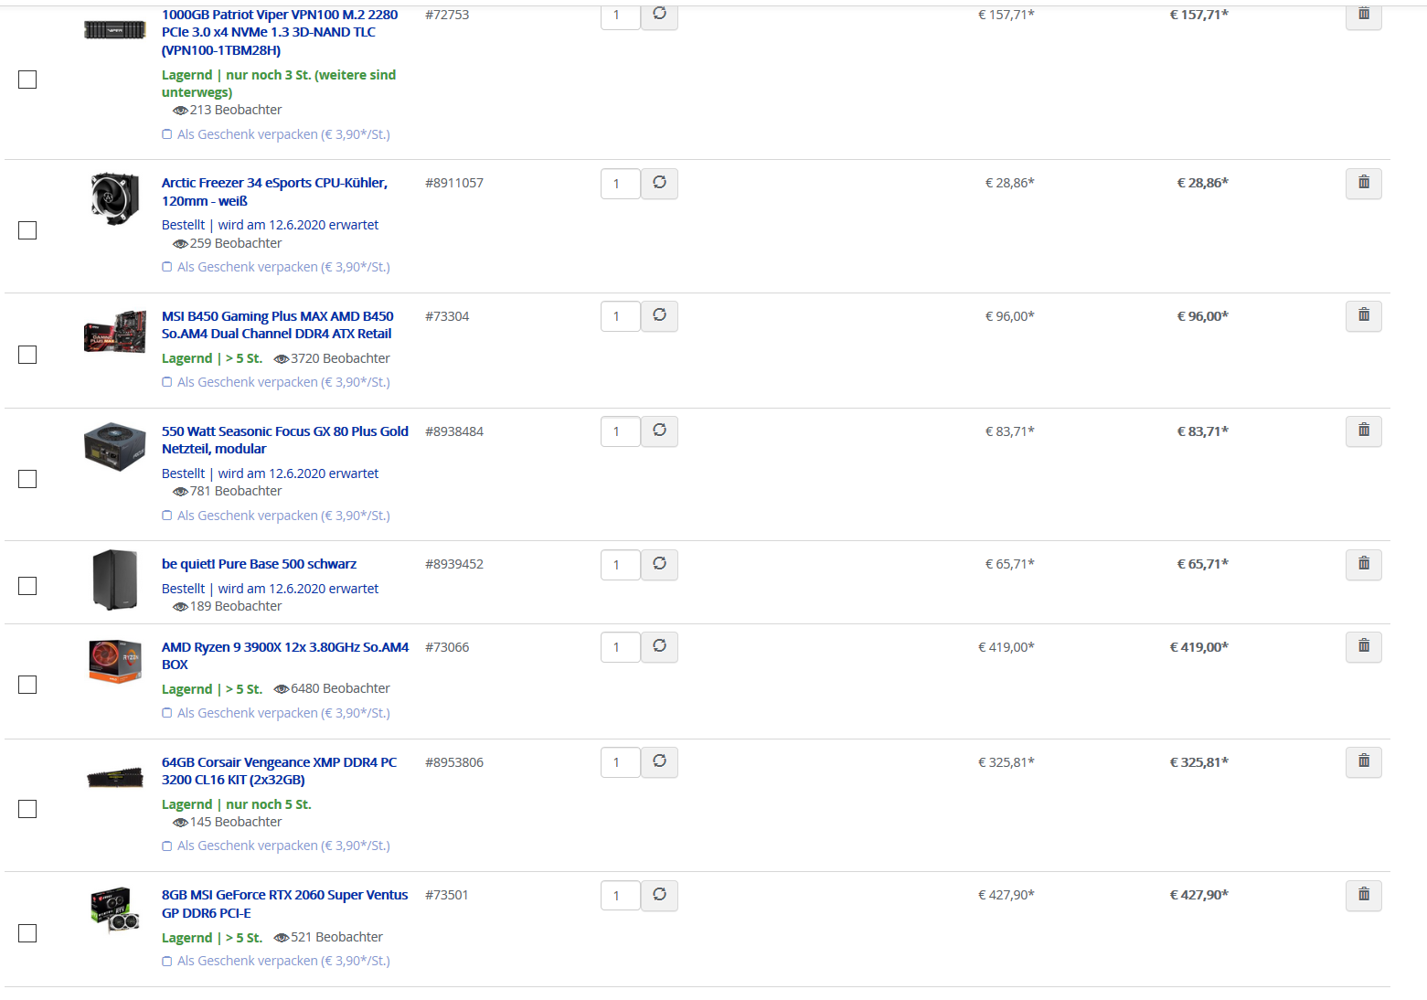Image resolution: width=1427 pixels, height=1000 pixels.
Task: Delete Patriot Viper VPN100 SSD from cart
Action: click(x=1363, y=15)
